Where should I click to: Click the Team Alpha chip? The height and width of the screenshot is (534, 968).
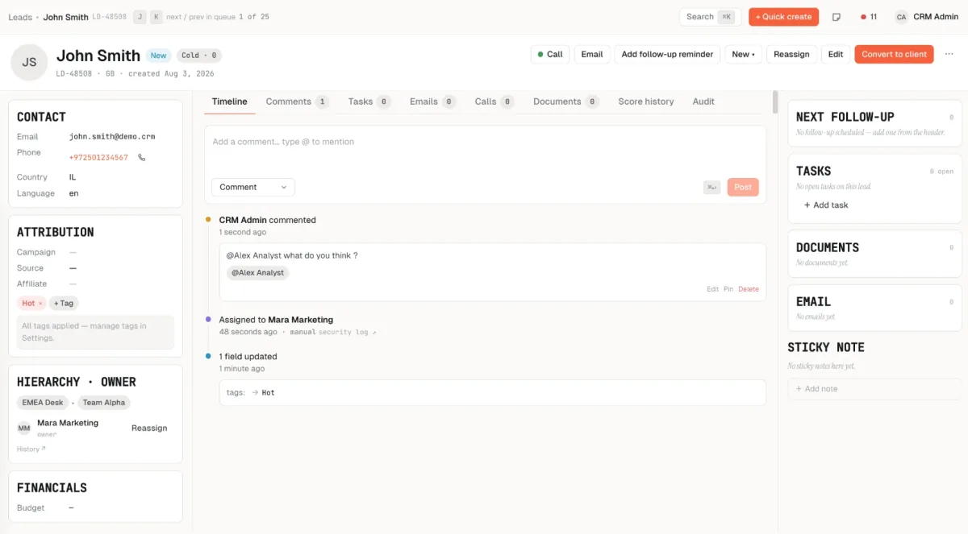[x=104, y=403]
